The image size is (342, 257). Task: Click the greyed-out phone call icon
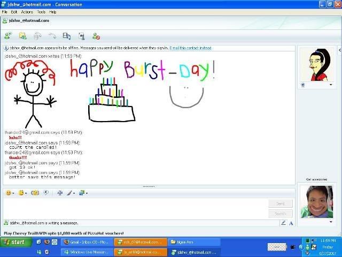[x=52, y=36]
